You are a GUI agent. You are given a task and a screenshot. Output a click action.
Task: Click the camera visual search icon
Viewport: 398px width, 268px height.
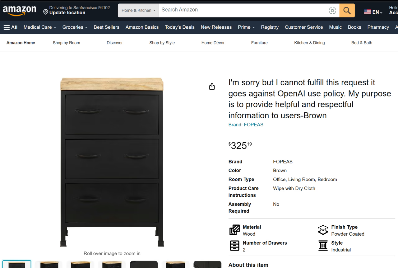(x=332, y=11)
